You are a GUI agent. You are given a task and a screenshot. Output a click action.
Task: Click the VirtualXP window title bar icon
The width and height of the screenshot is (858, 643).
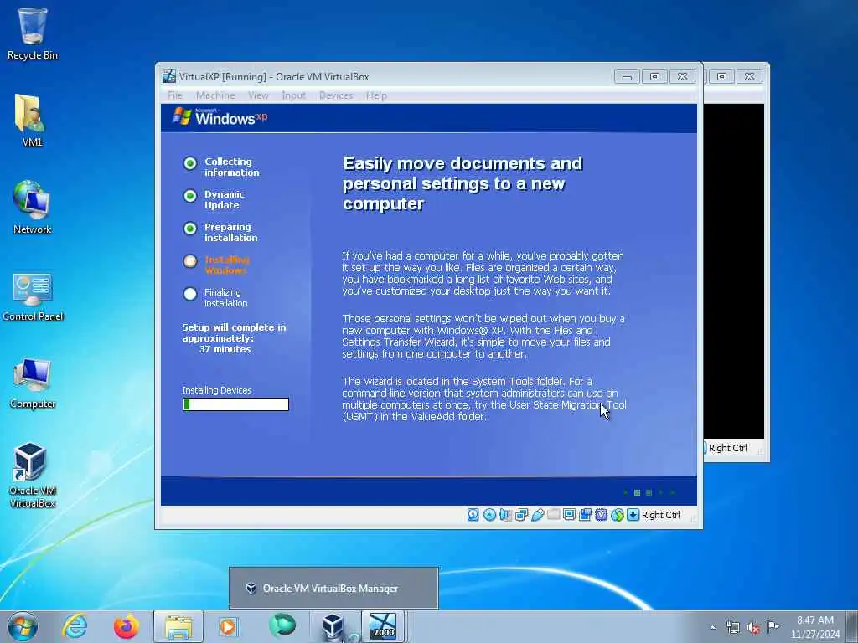click(169, 76)
